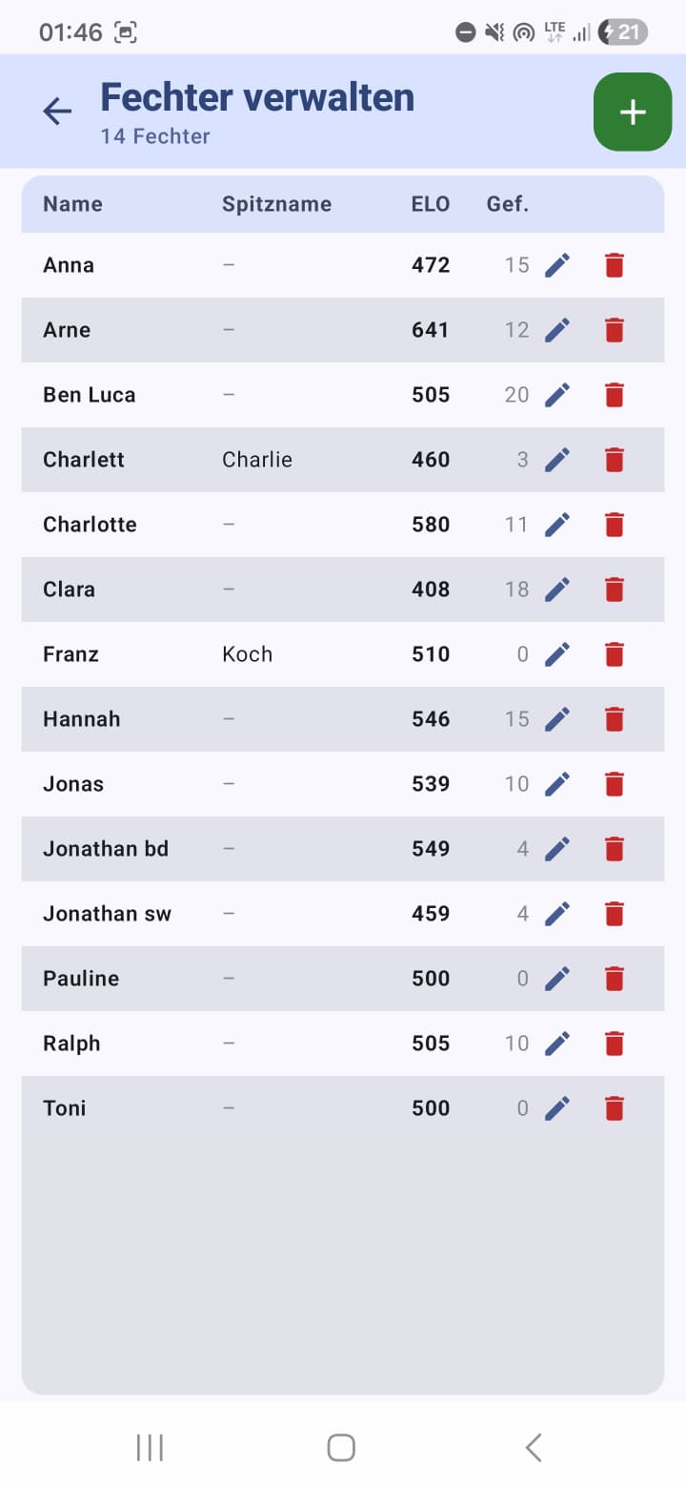The image size is (686, 1488).
Task: Select the Jonas row name
Action: (x=73, y=784)
